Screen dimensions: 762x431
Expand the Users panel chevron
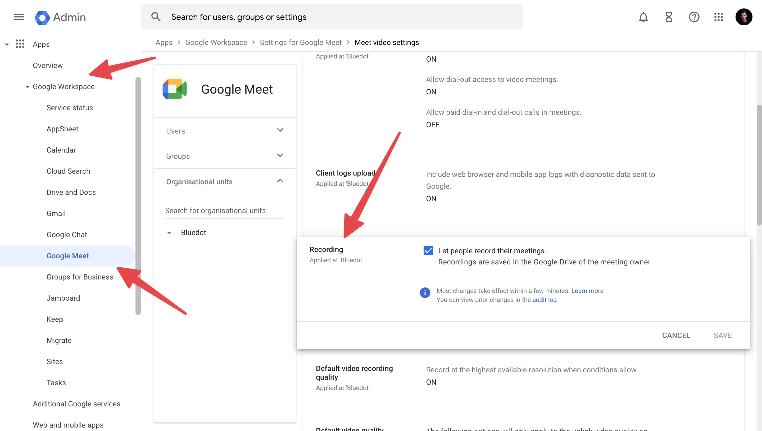click(x=280, y=130)
